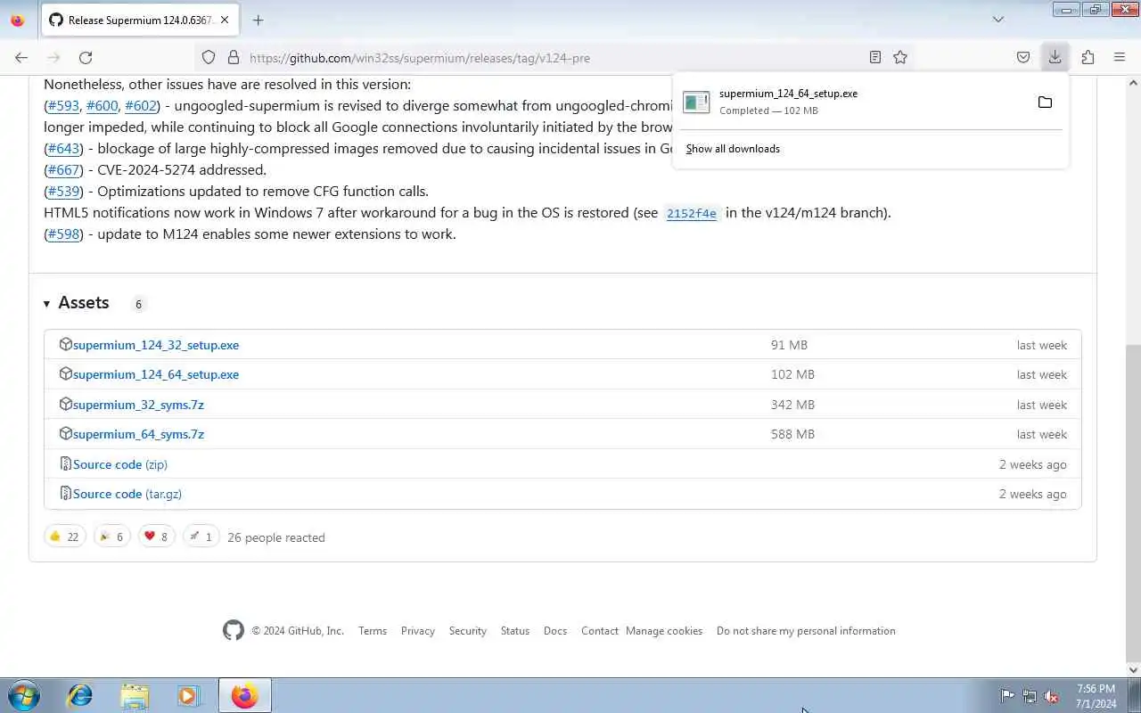Click Terms in footer
The width and height of the screenshot is (1141, 713).
point(373,630)
